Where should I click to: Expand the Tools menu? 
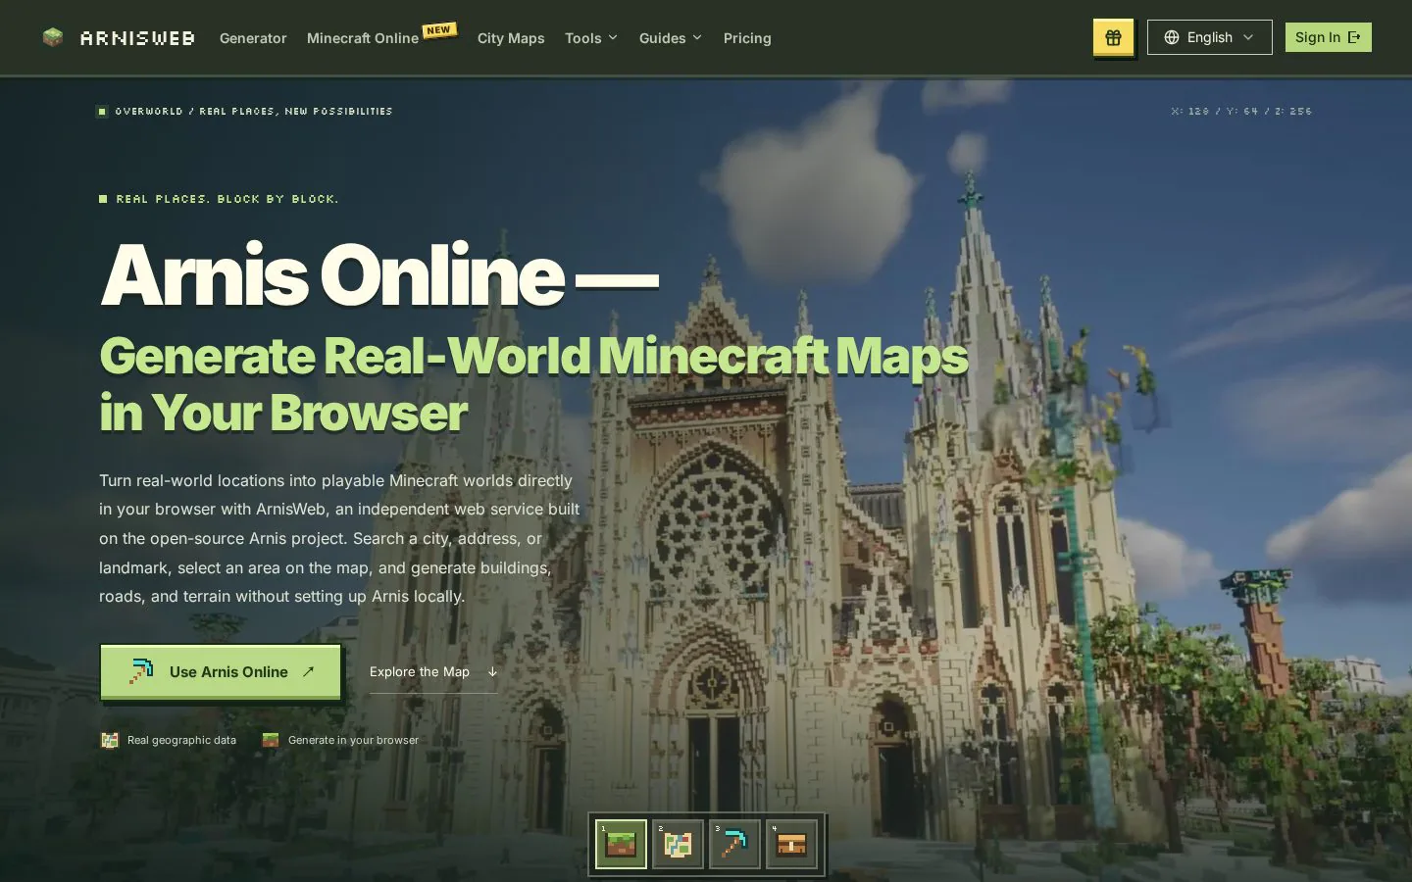pos(591,38)
